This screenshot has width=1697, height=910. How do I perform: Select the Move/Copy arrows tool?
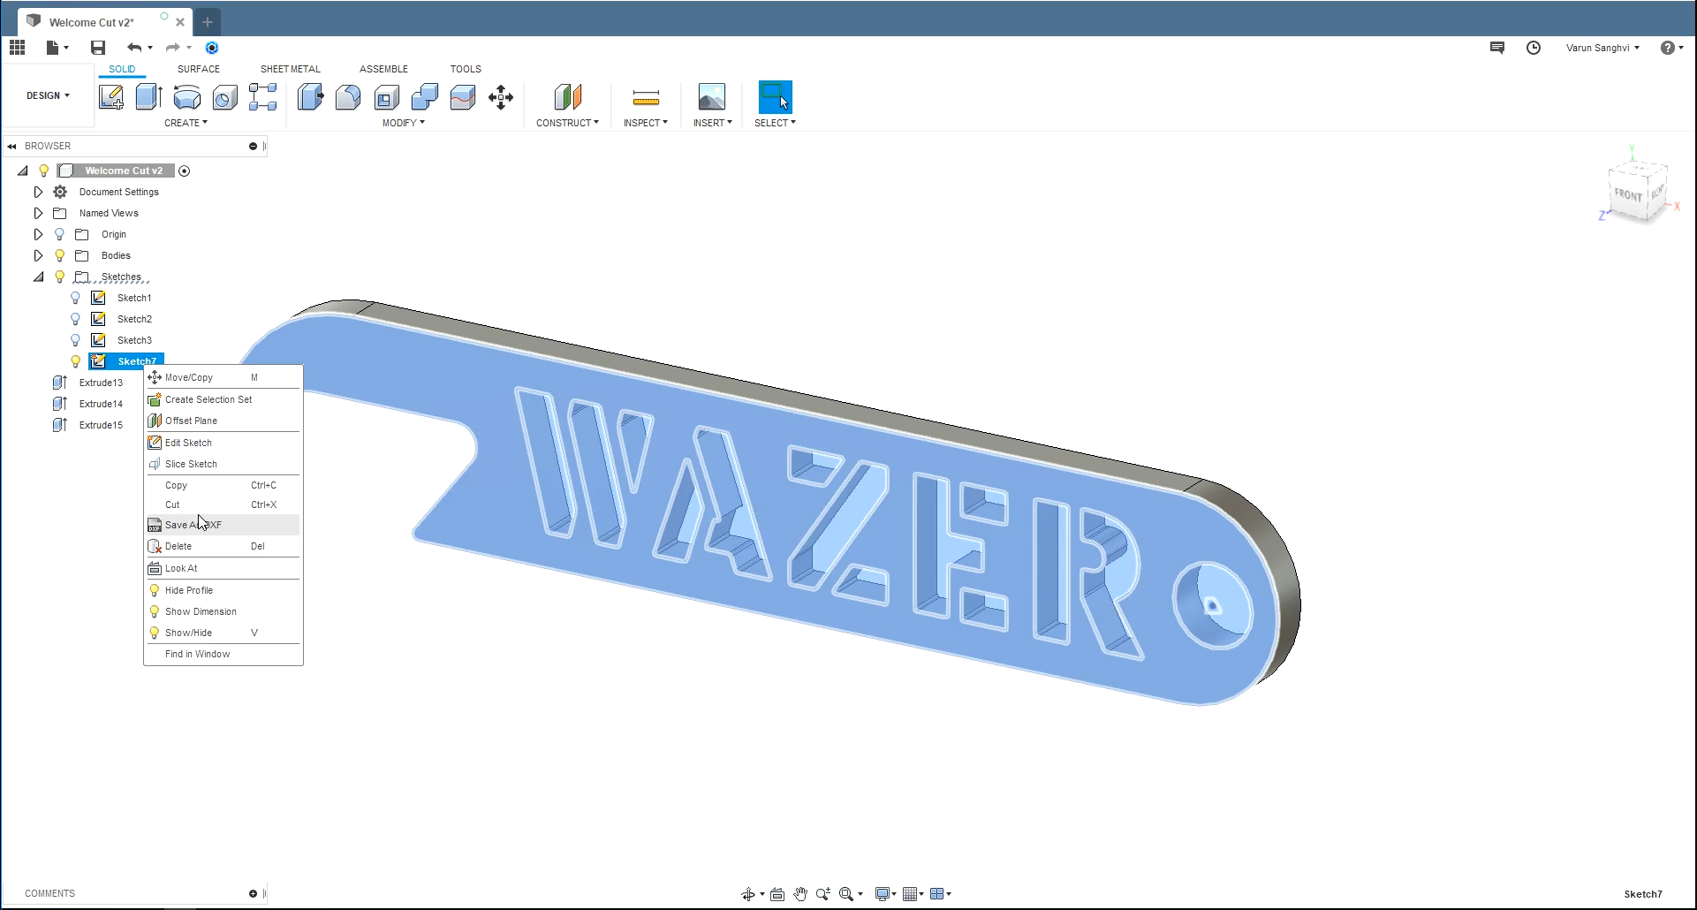pyautogui.click(x=501, y=97)
